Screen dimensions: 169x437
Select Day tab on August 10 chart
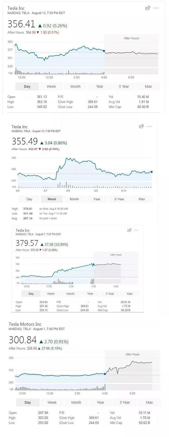point(29,199)
